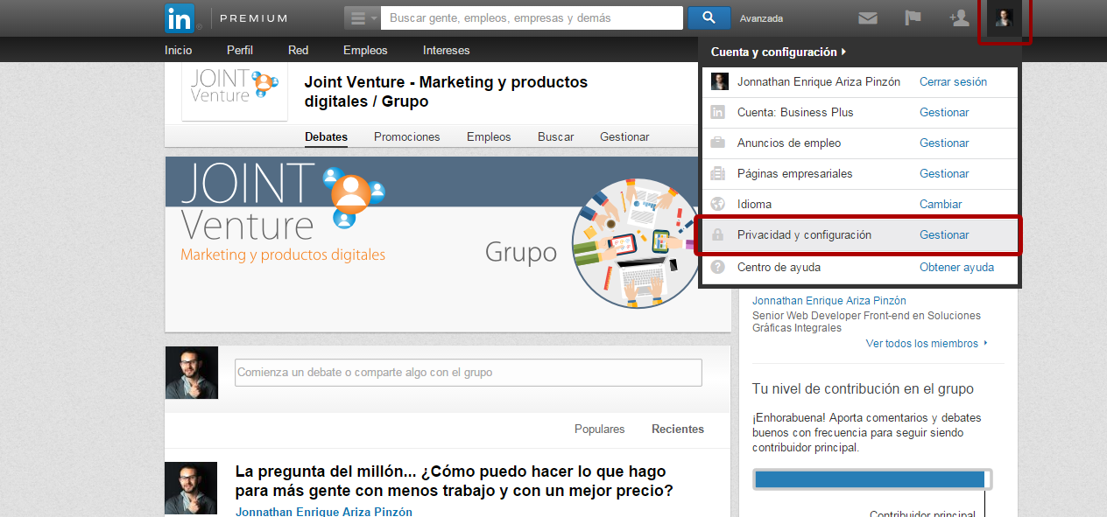Image resolution: width=1107 pixels, height=517 pixels.
Task: Sort debates by Populares
Action: [x=600, y=429]
